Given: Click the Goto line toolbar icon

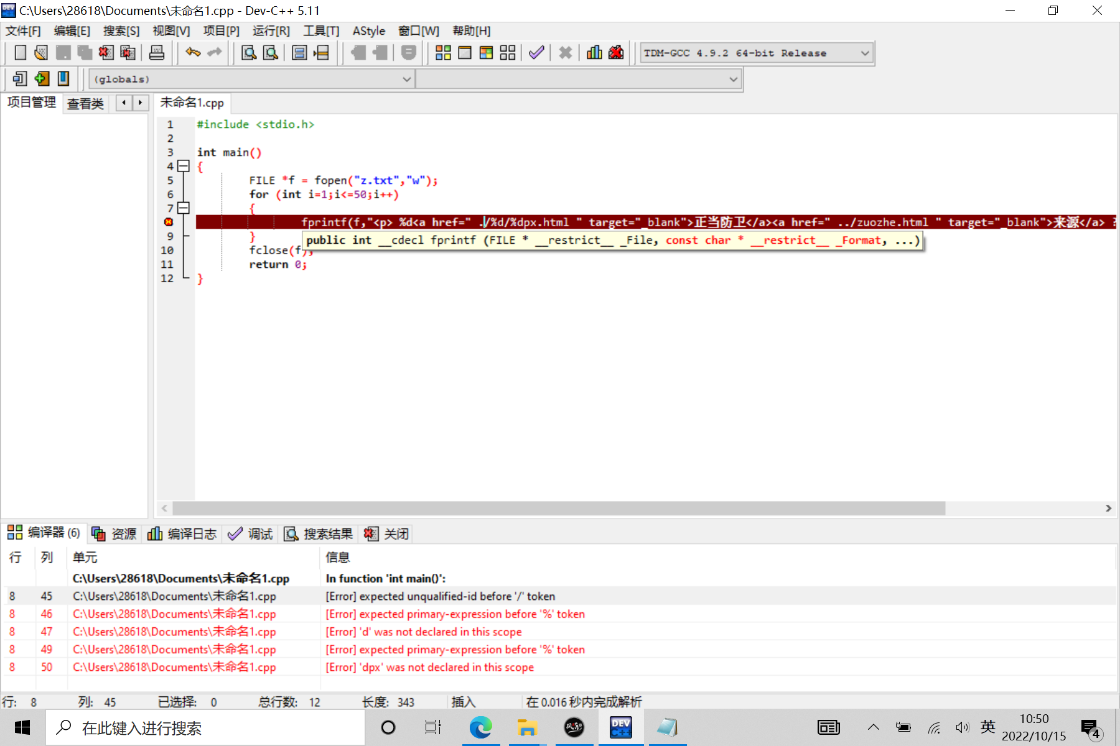Looking at the screenshot, I should click(x=321, y=53).
